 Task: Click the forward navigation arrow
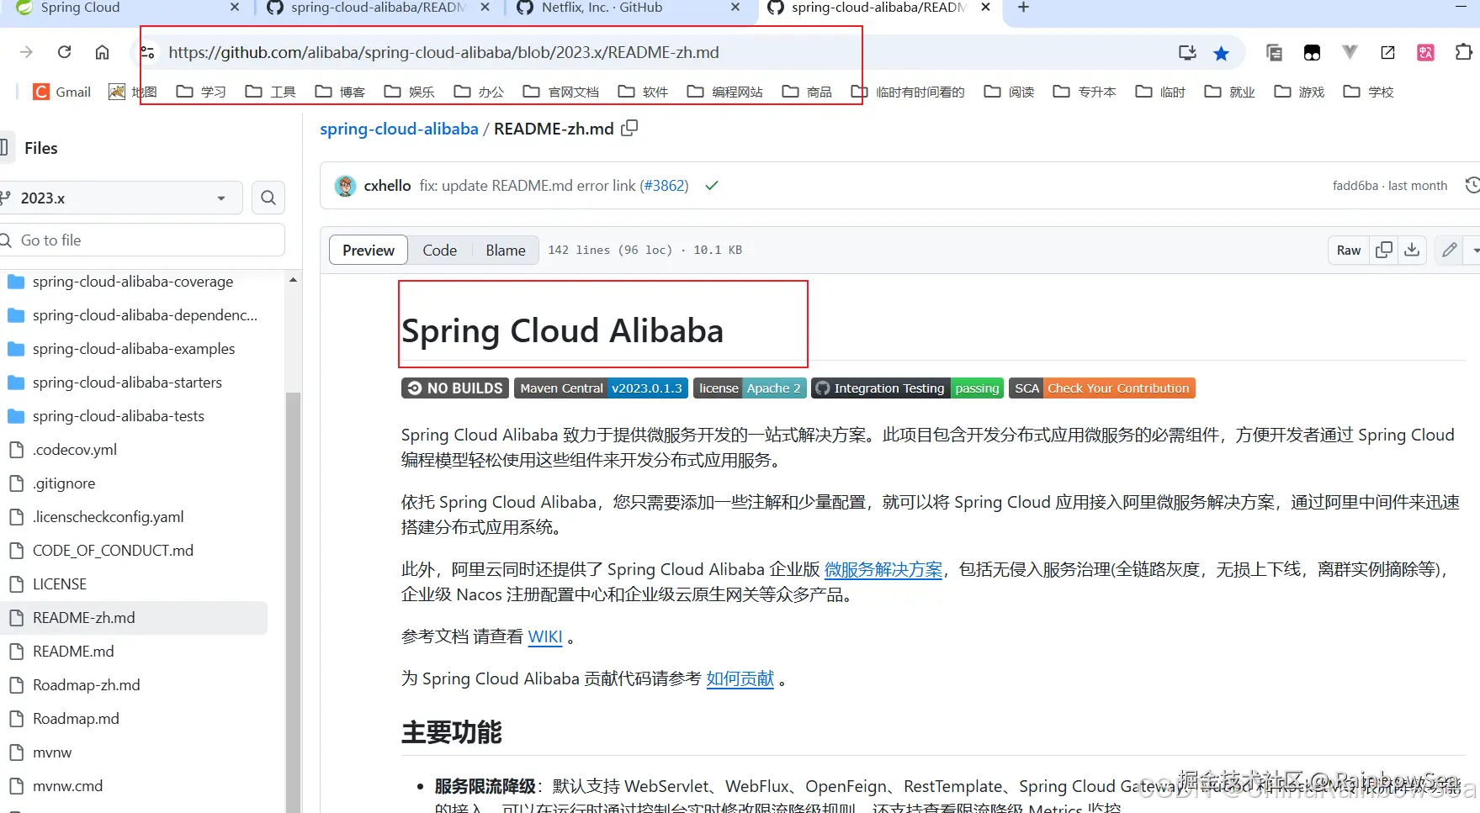26,52
